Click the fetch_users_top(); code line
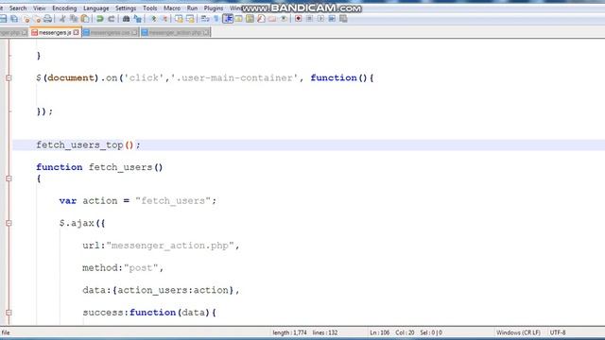The width and height of the screenshot is (605, 340). pos(88,144)
